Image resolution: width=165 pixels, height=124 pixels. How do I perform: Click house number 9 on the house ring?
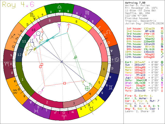(x=50, y=21)
